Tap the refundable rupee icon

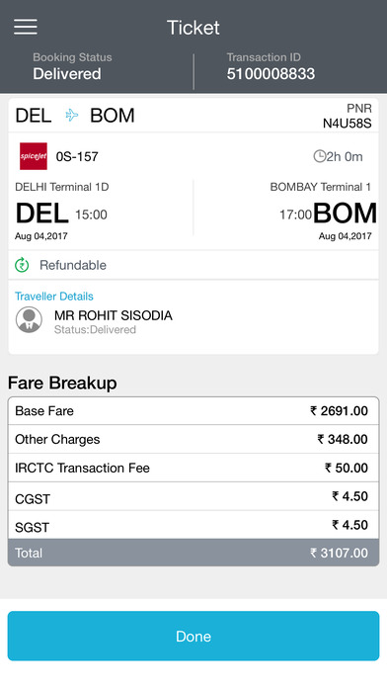(22, 265)
